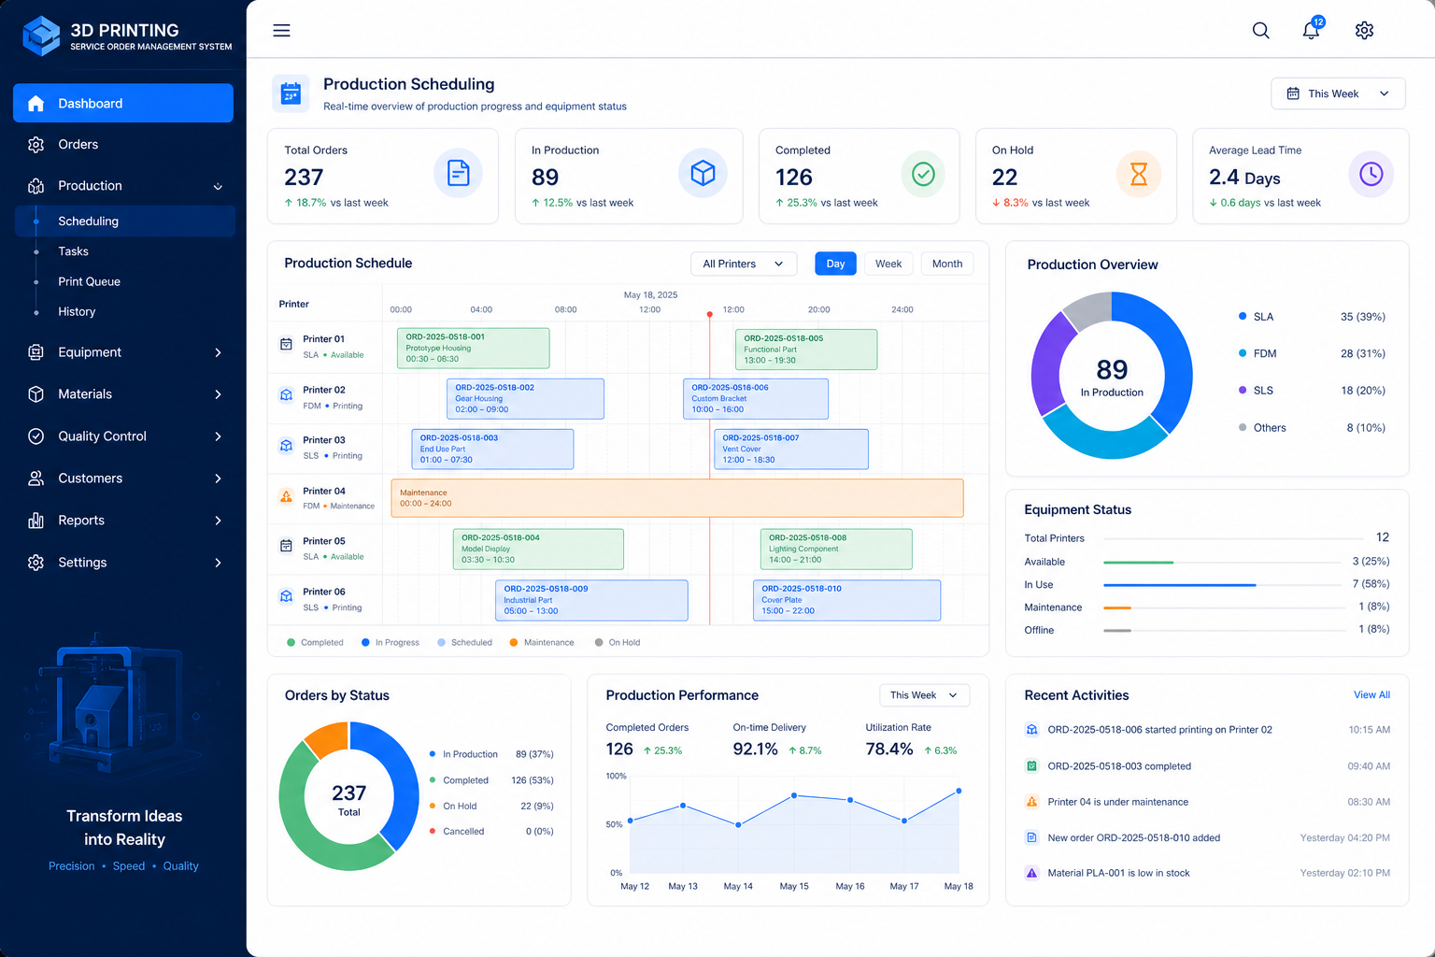
Task: Click the Total Orders document icon
Action: [458, 173]
